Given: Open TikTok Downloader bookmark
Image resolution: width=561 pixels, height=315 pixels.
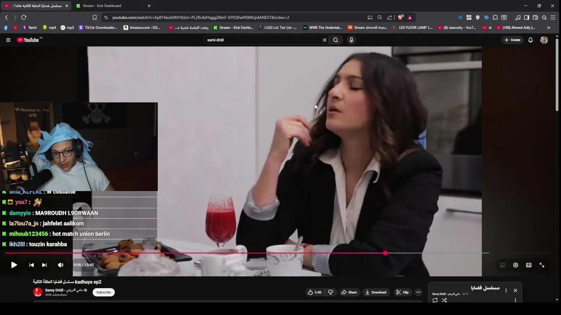Looking at the screenshot, I should (x=98, y=28).
